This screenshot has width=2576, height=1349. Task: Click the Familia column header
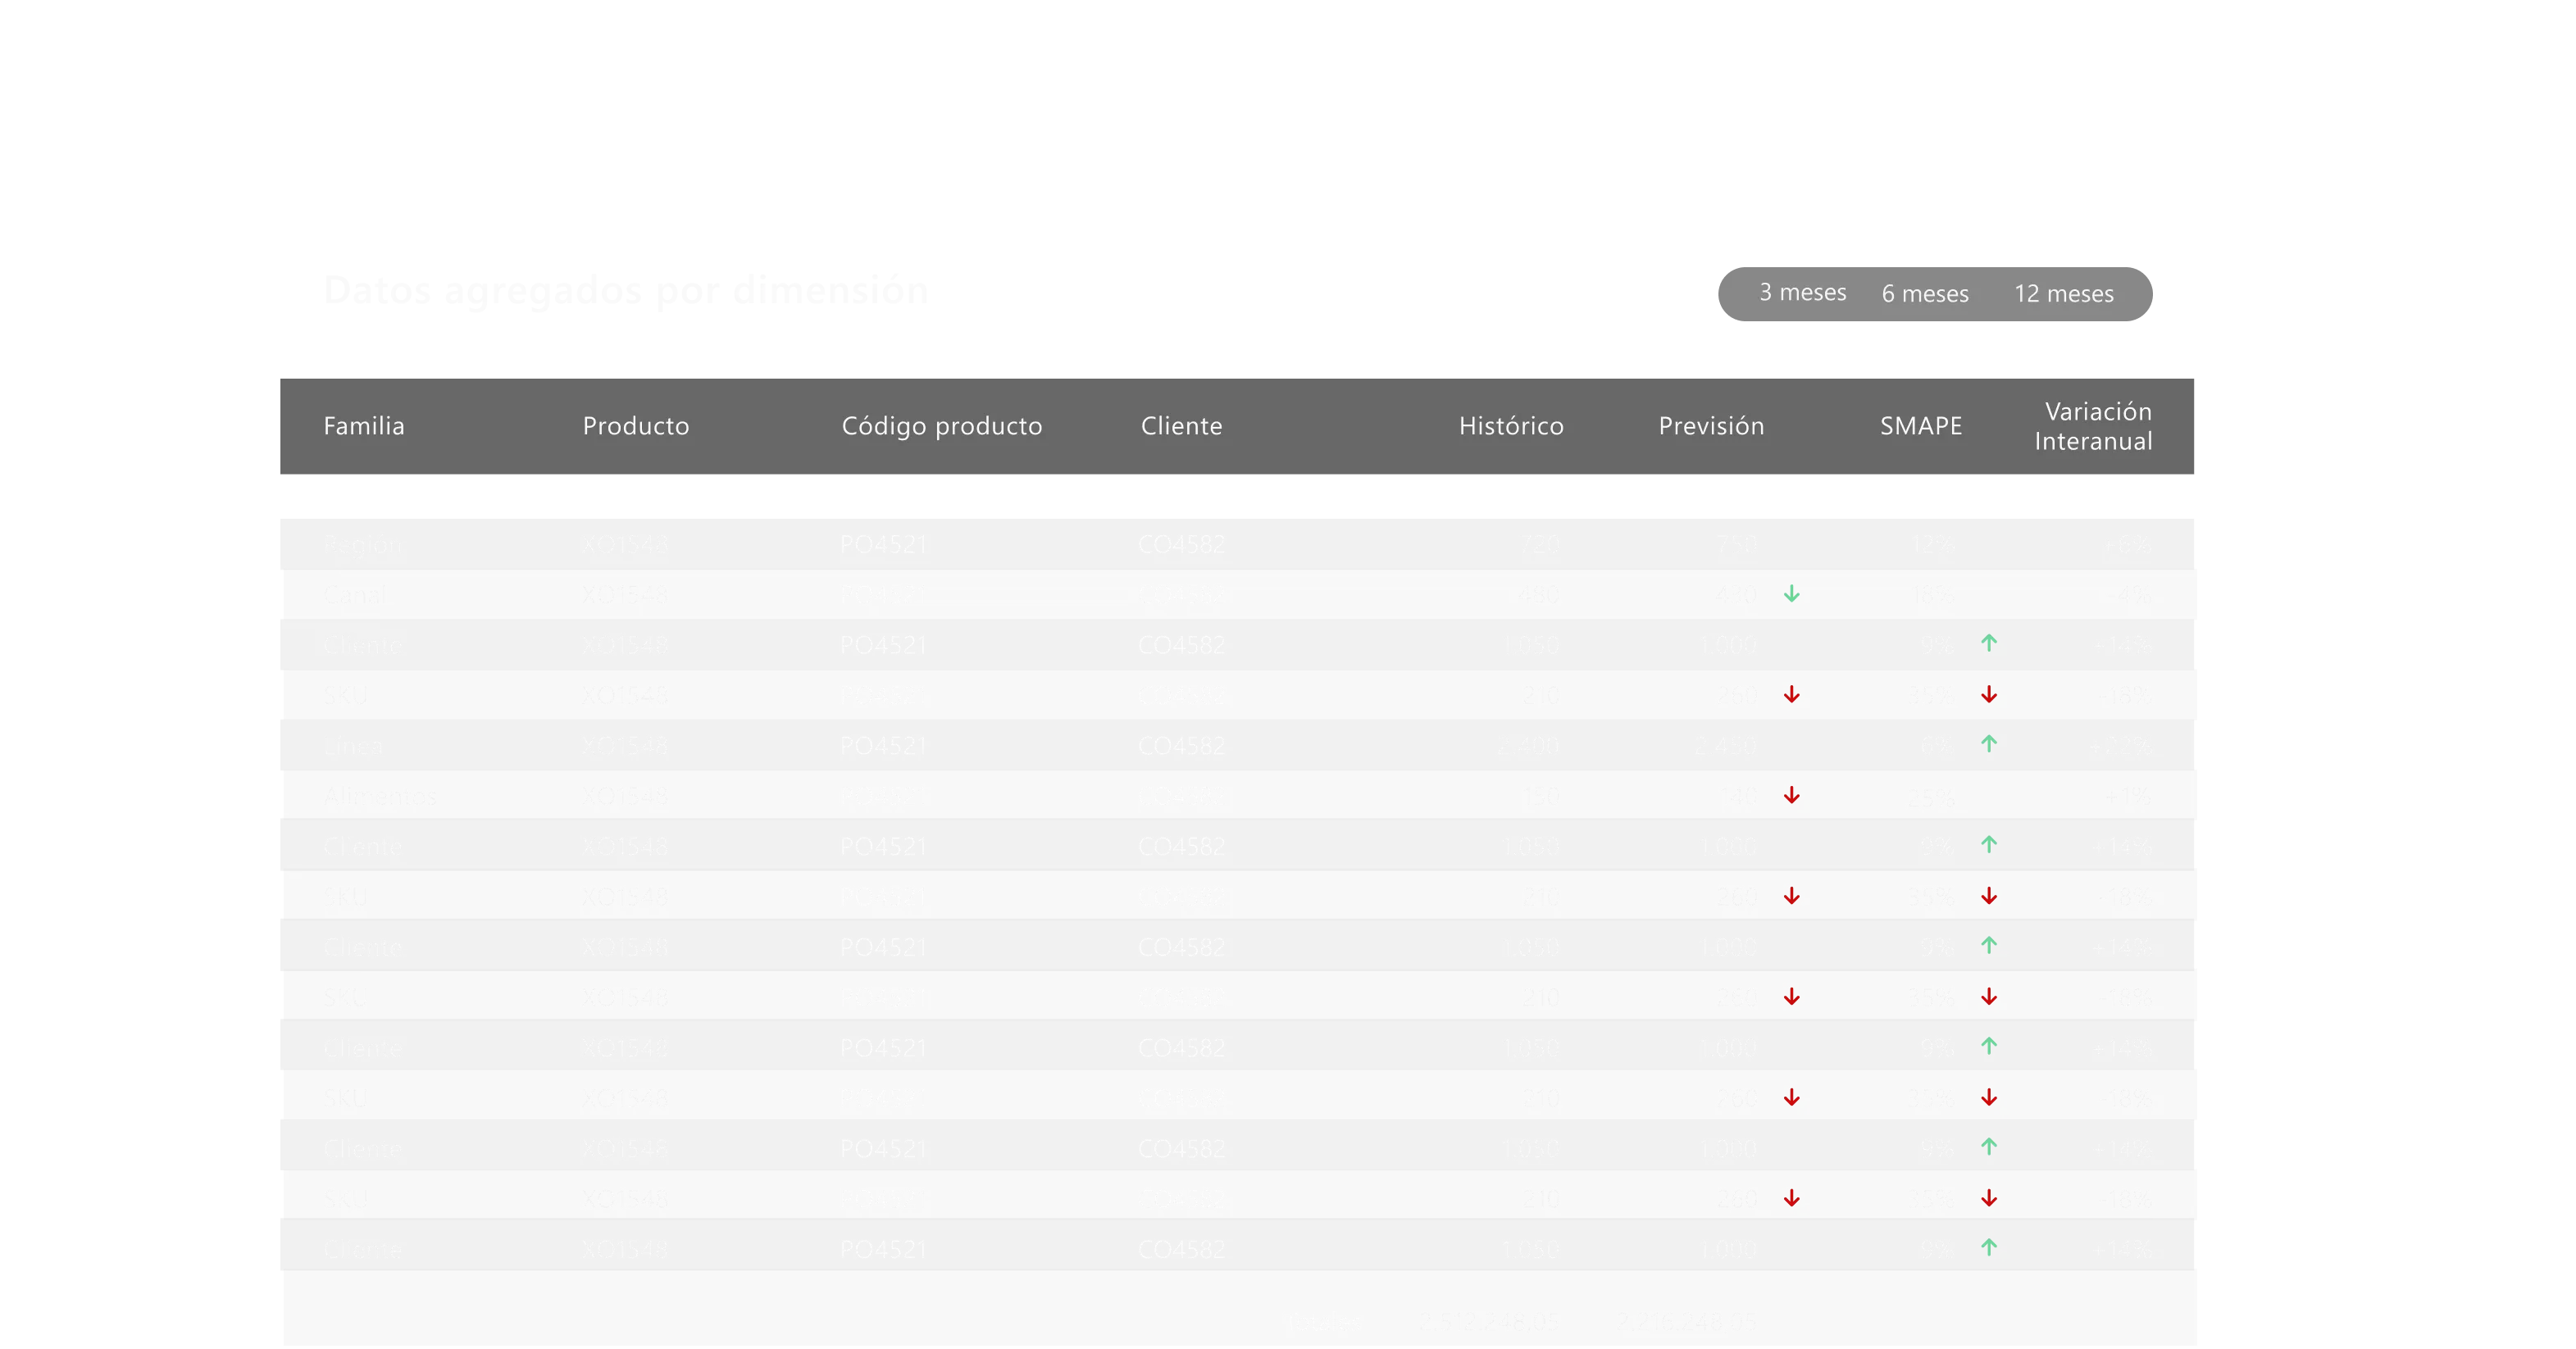pos(364,426)
